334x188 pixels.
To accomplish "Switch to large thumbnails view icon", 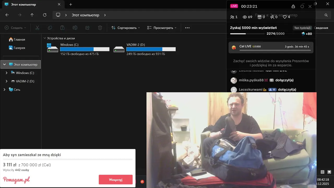I will coord(329,172).
